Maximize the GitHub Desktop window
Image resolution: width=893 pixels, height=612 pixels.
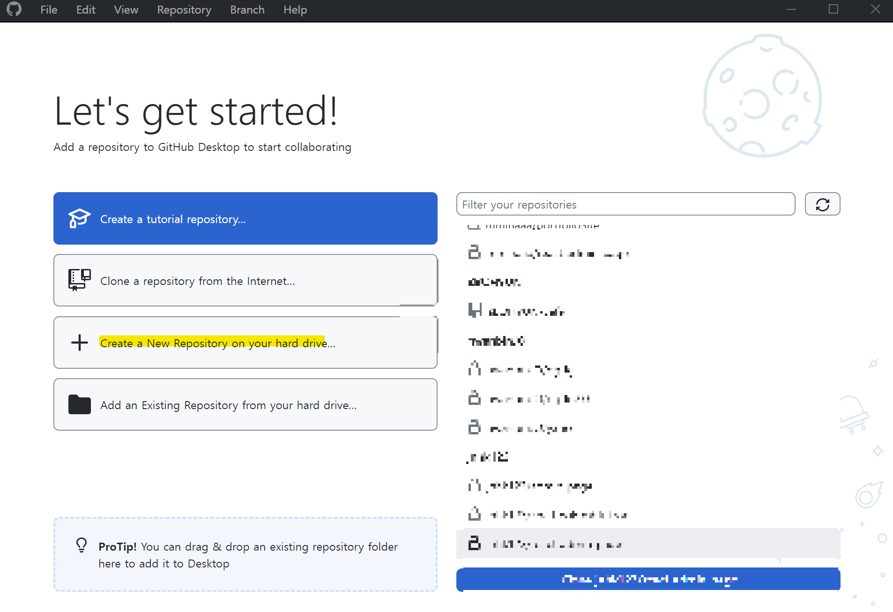click(833, 9)
